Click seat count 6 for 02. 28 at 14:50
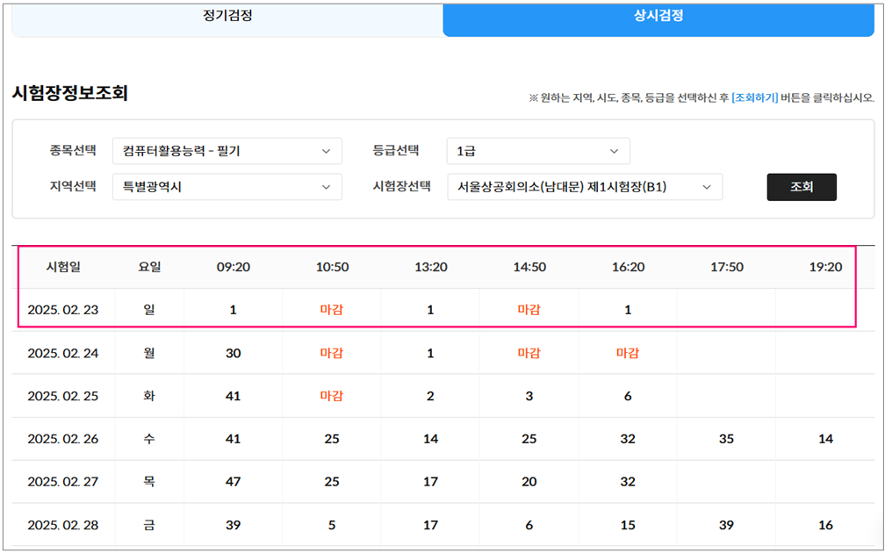Image resolution: width=885 pixels, height=553 pixels. (529, 525)
